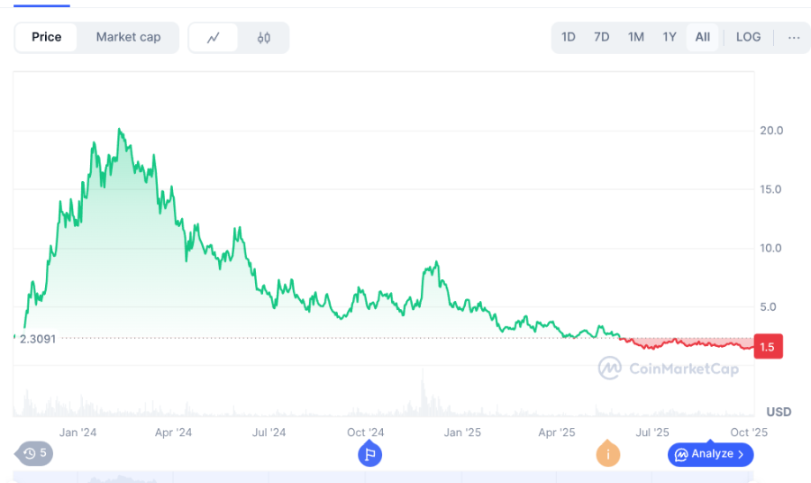Click the red 1.5 current price label
811x483 pixels.
point(768,346)
